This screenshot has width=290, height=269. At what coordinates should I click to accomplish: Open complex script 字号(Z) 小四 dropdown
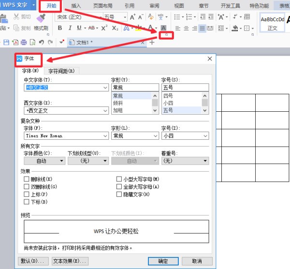[x=205, y=136]
